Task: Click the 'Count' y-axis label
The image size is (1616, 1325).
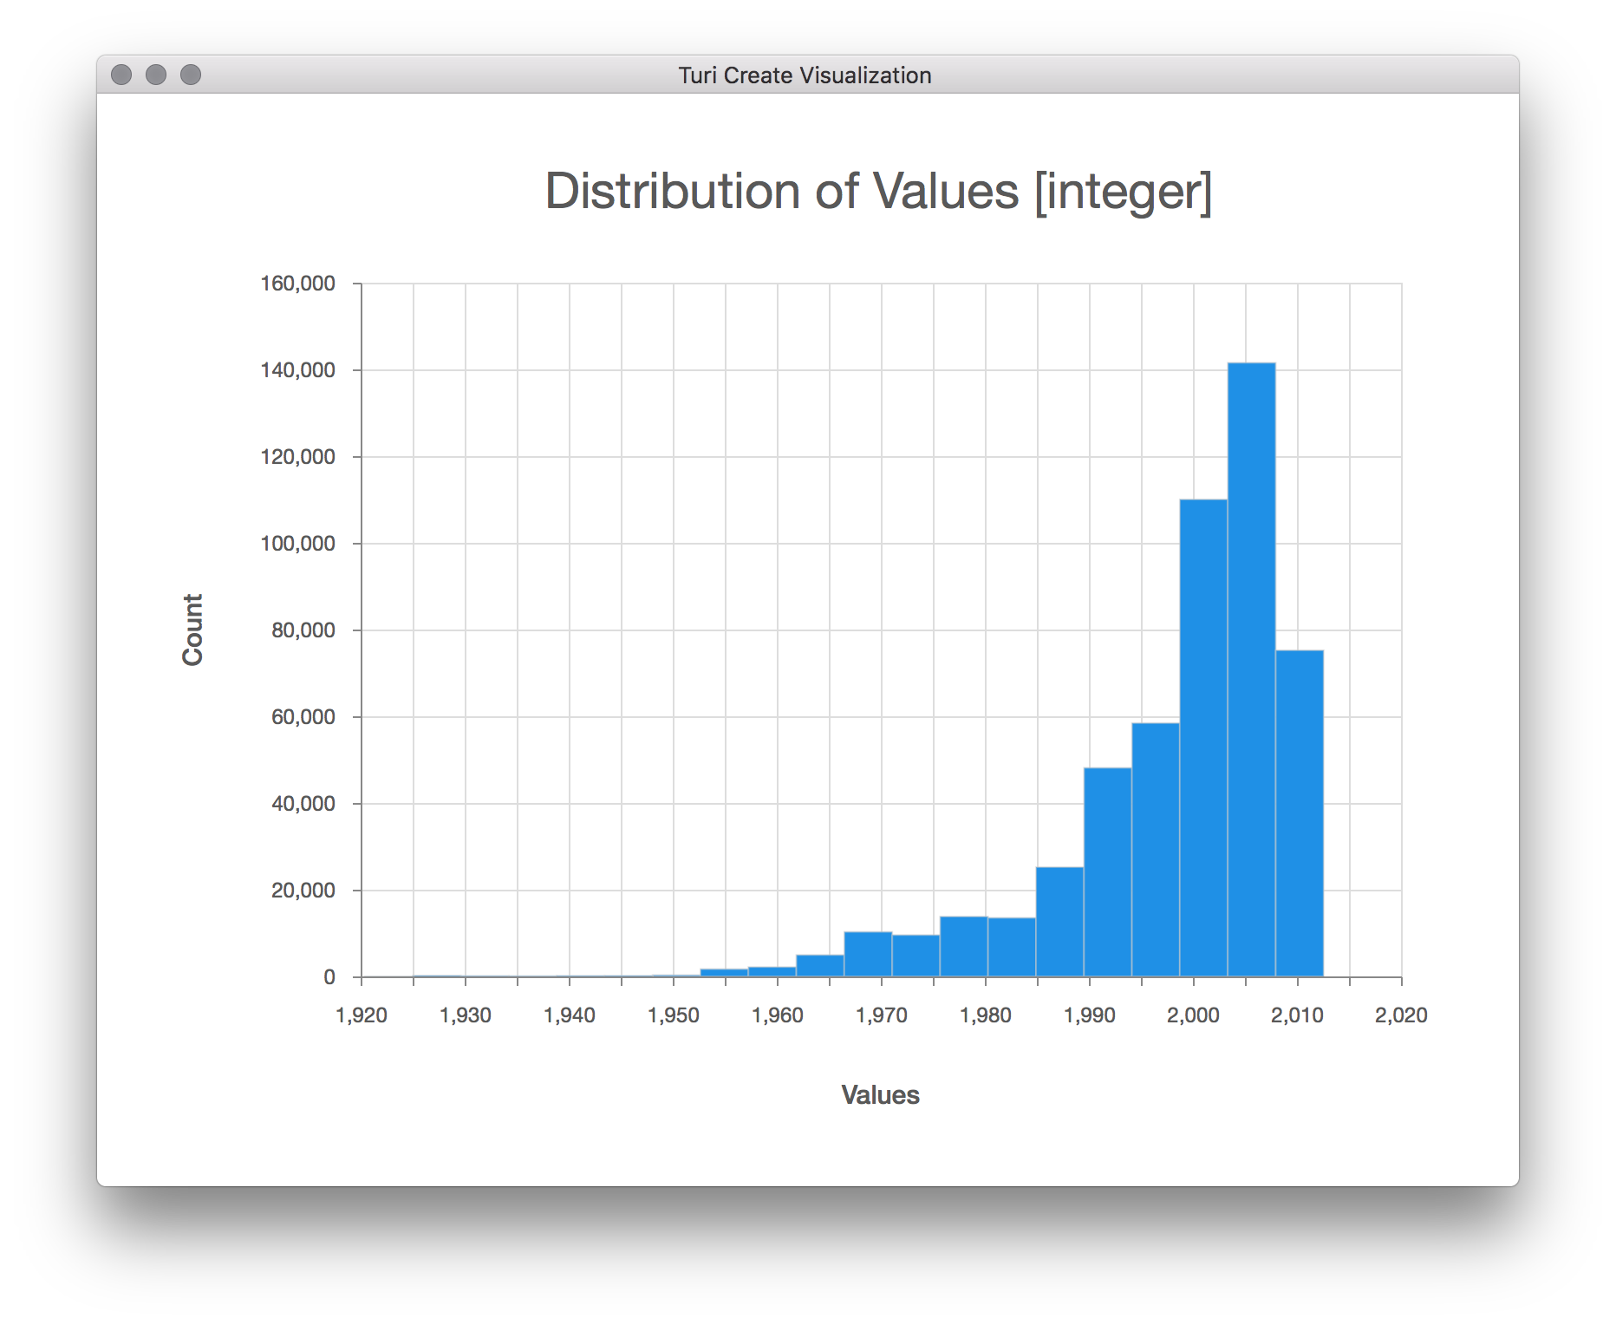Action: coord(192,630)
